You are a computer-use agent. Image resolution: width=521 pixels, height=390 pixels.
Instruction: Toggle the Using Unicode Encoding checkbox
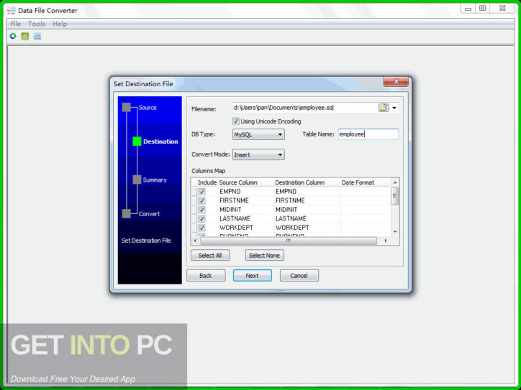[x=236, y=121]
